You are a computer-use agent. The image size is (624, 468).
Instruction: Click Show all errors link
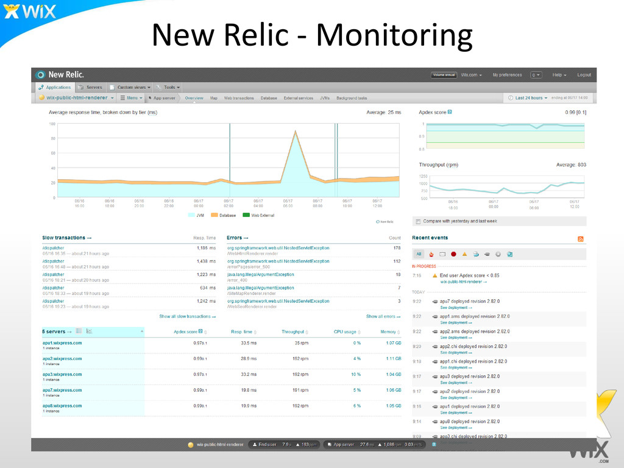coord(383,317)
